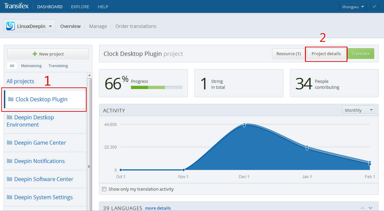Click the green Translate button
Viewport: 384px width, 211px height.
[x=361, y=54]
